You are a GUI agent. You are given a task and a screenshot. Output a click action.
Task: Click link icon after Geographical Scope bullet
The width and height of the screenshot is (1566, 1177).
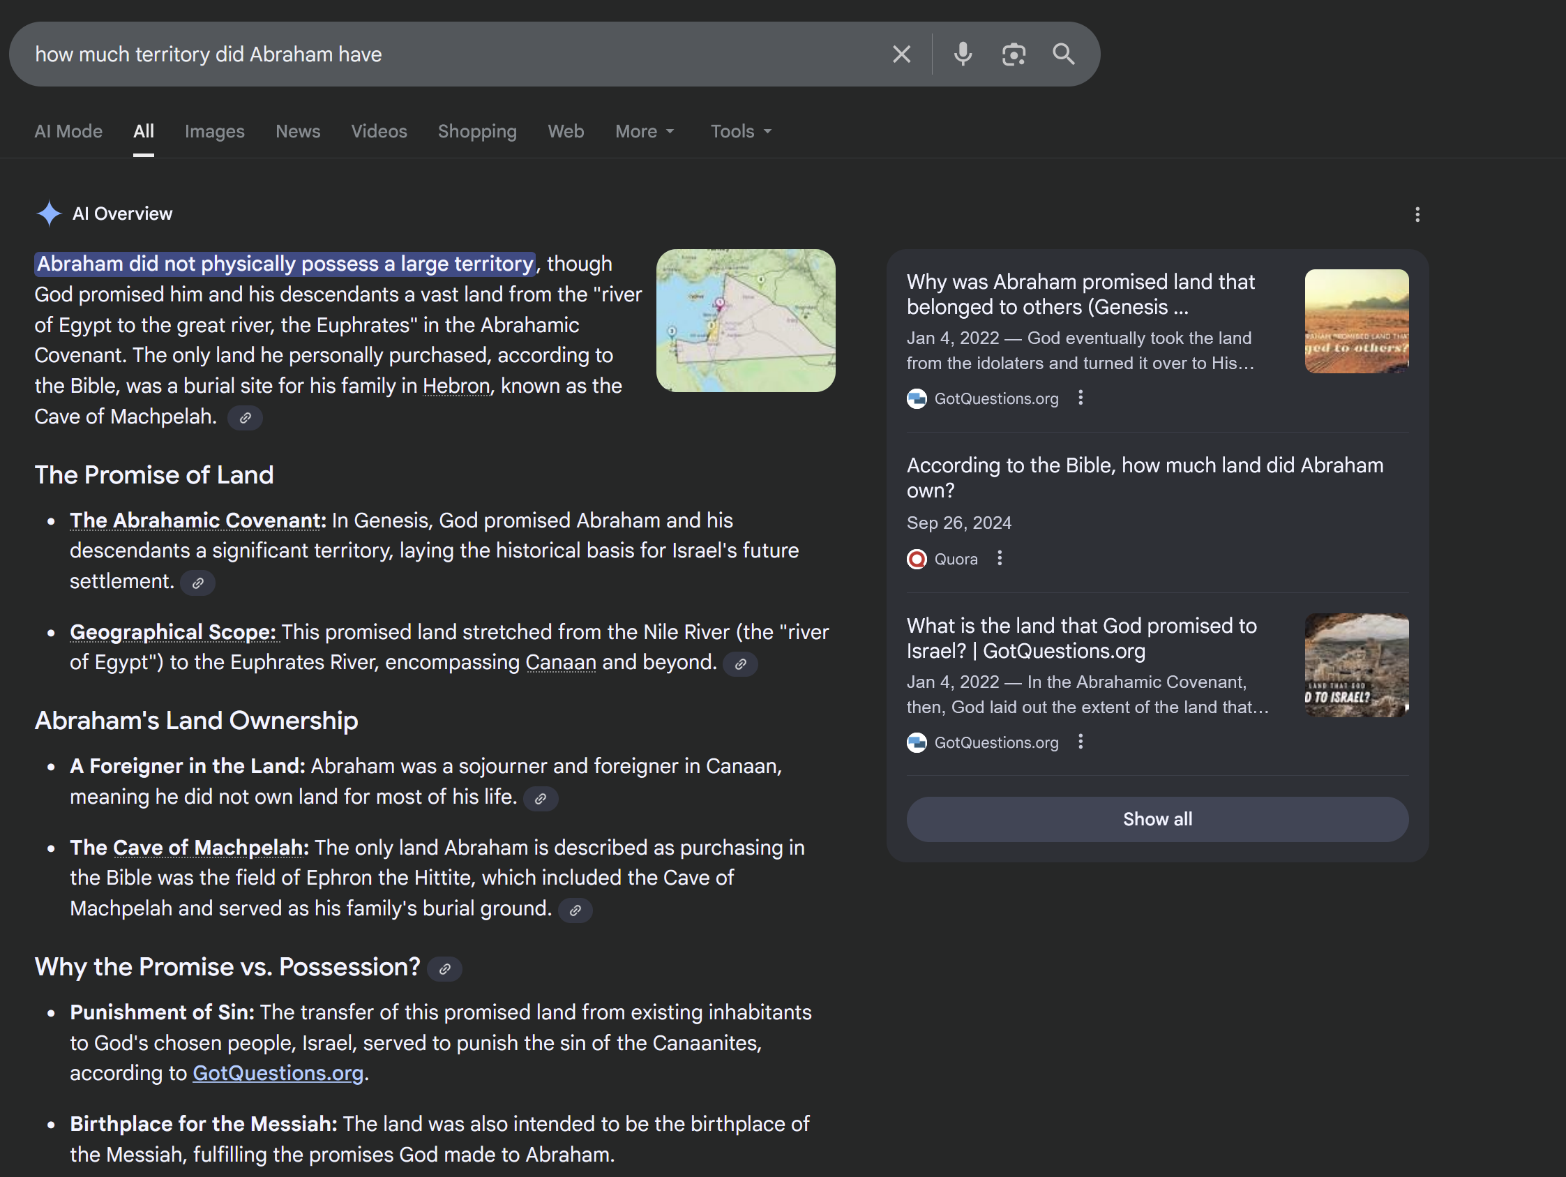tap(740, 664)
